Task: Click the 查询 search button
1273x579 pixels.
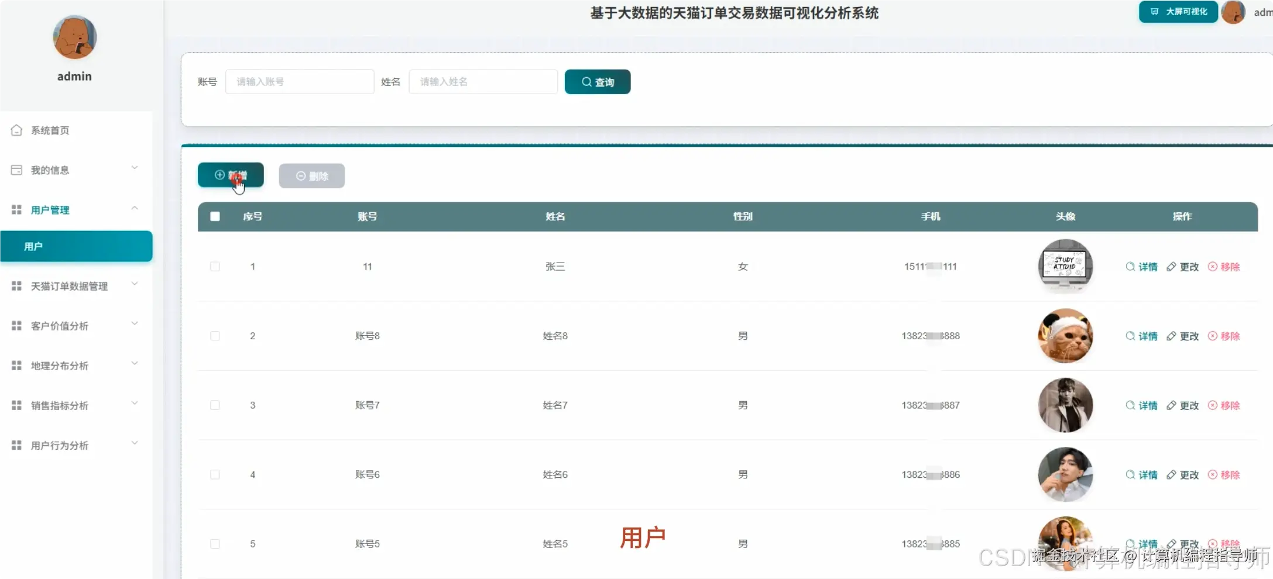Action: click(x=597, y=82)
